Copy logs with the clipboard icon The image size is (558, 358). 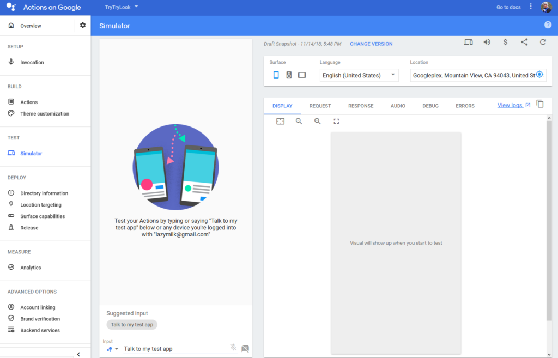point(540,104)
